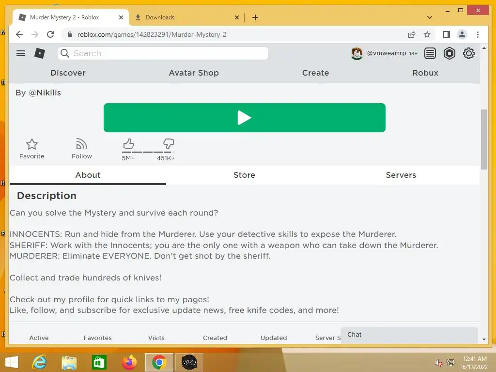Open the vmwearrrp avatar profile picture
This screenshot has width=496, height=372.
(357, 53)
